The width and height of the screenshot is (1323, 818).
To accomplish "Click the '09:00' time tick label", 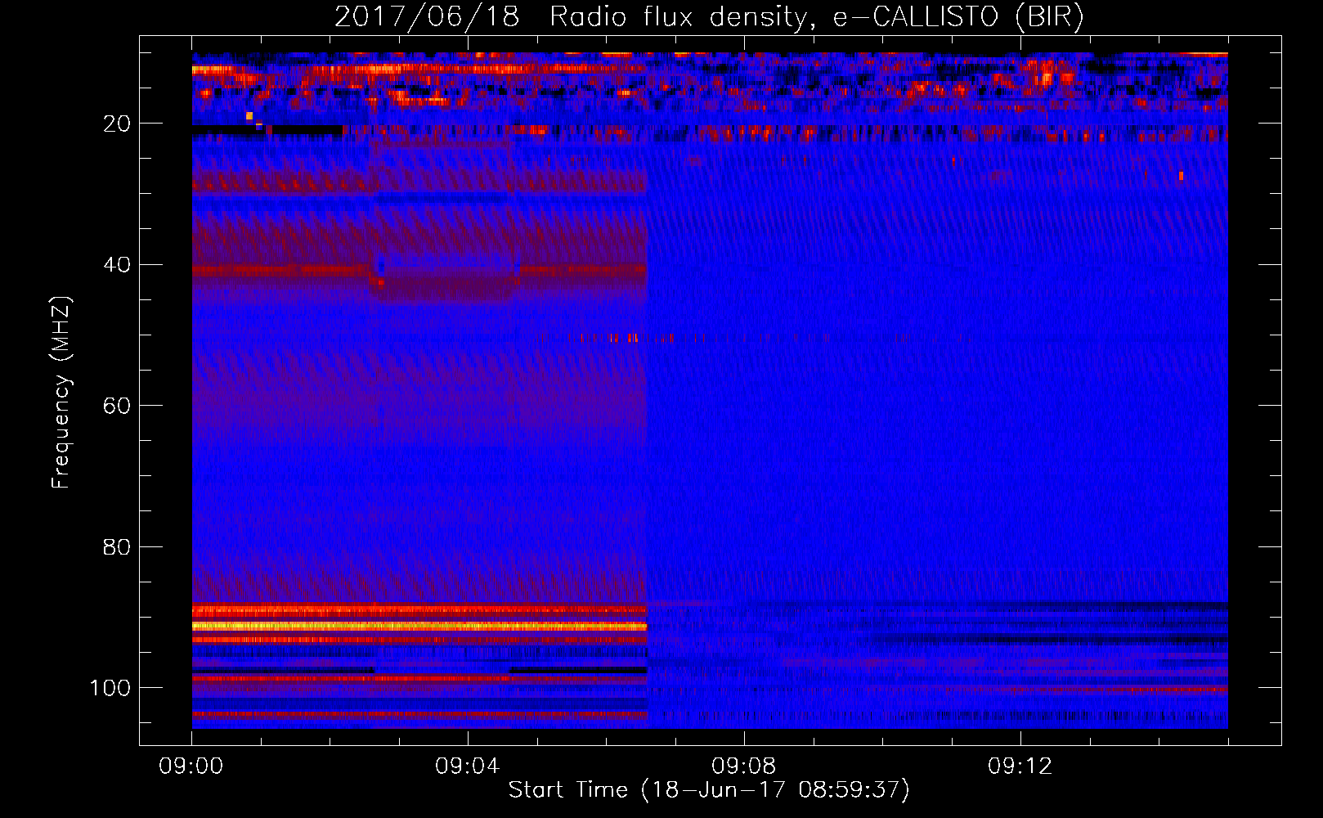I will pos(191,766).
